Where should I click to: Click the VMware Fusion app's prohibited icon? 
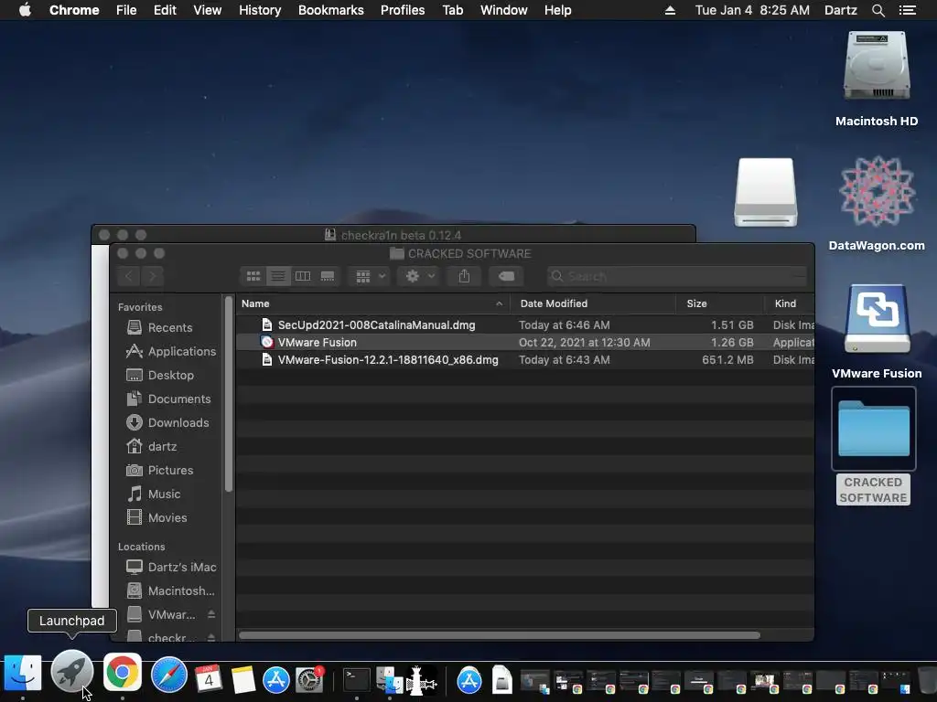pos(267,343)
